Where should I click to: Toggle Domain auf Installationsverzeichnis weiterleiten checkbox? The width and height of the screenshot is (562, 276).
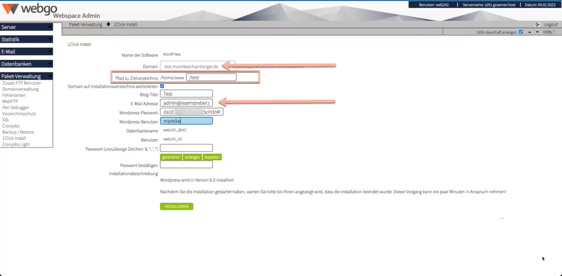point(162,86)
